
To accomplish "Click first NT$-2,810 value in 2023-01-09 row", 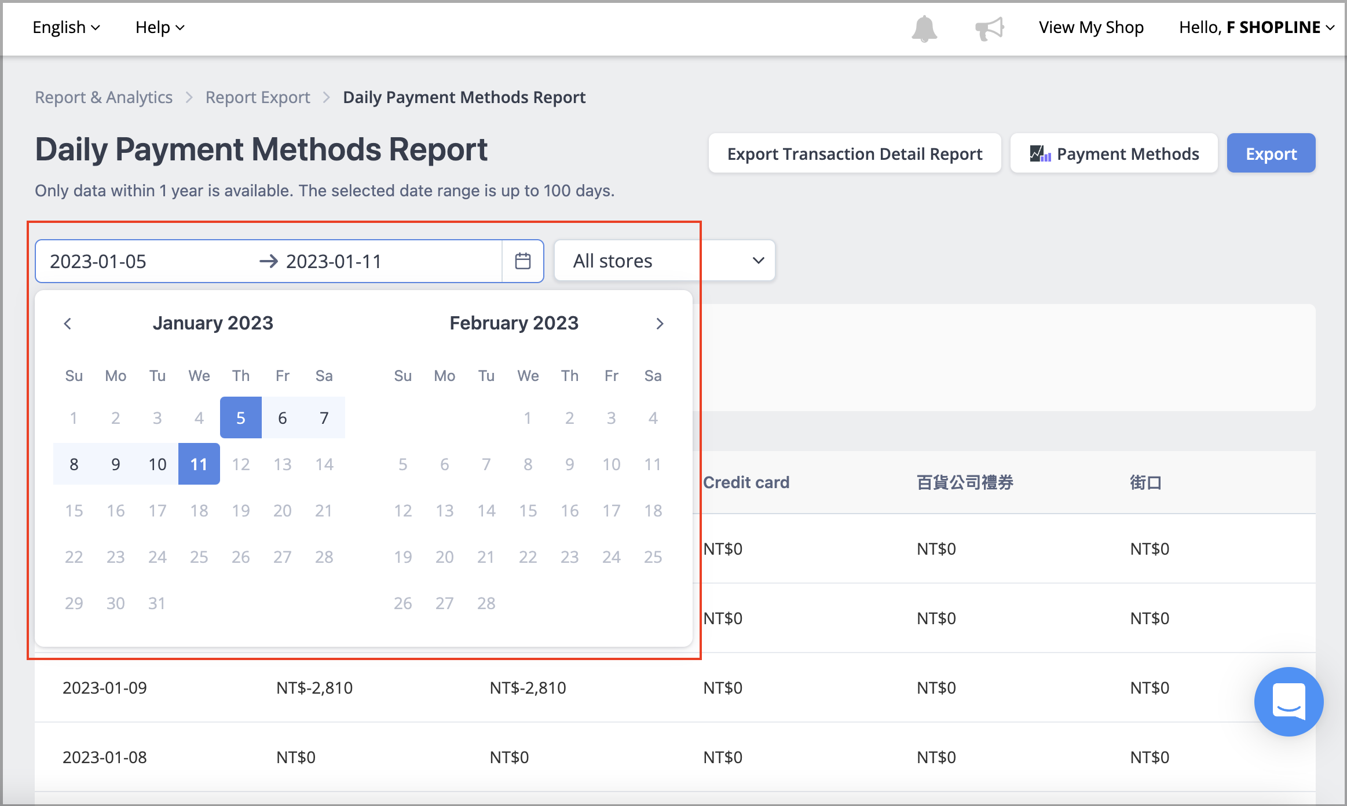I will 314,687.
